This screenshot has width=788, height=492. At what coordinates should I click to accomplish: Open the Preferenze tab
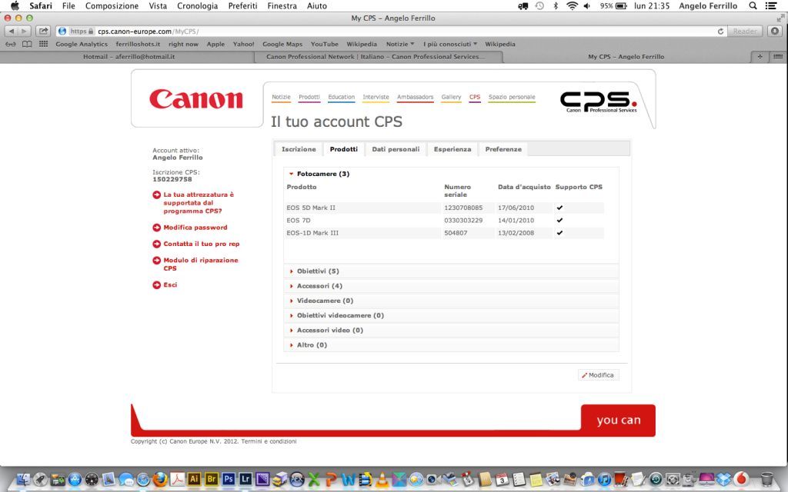pyautogui.click(x=503, y=149)
